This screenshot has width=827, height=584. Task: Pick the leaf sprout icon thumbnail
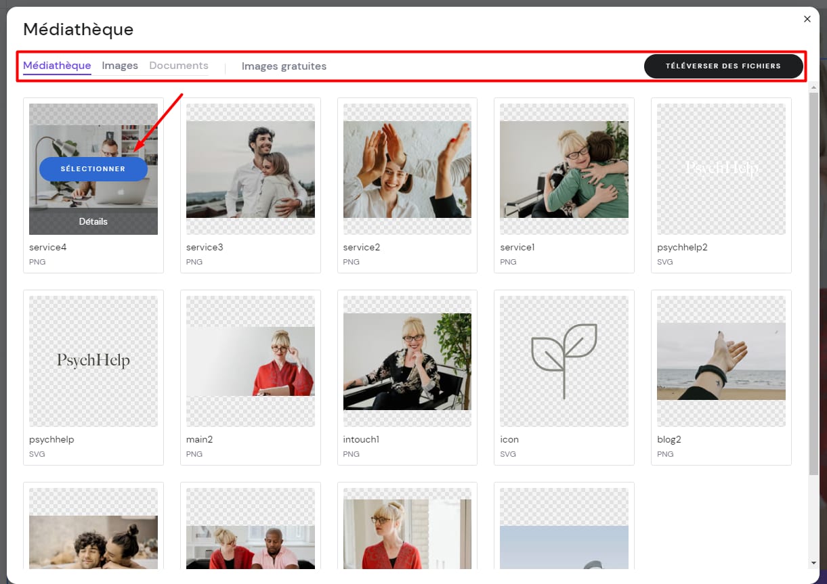[x=564, y=361]
